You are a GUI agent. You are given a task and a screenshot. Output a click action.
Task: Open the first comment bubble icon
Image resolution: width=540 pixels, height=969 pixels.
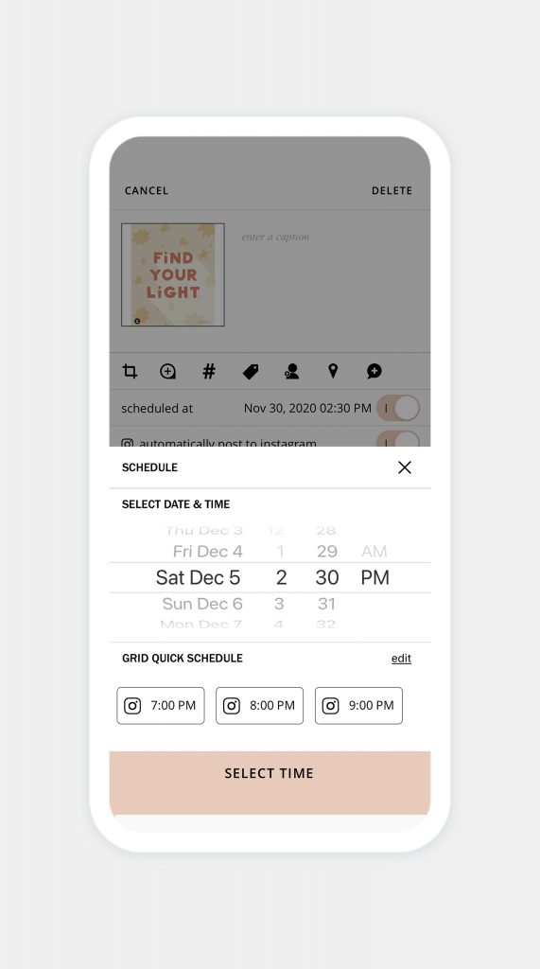[x=374, y=371]
